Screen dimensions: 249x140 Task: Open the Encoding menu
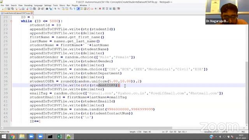[x=28, y=5]
